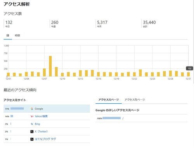The image size is (194, 147).
Task: Open the Bing referrer link
Action: [37, 124]
